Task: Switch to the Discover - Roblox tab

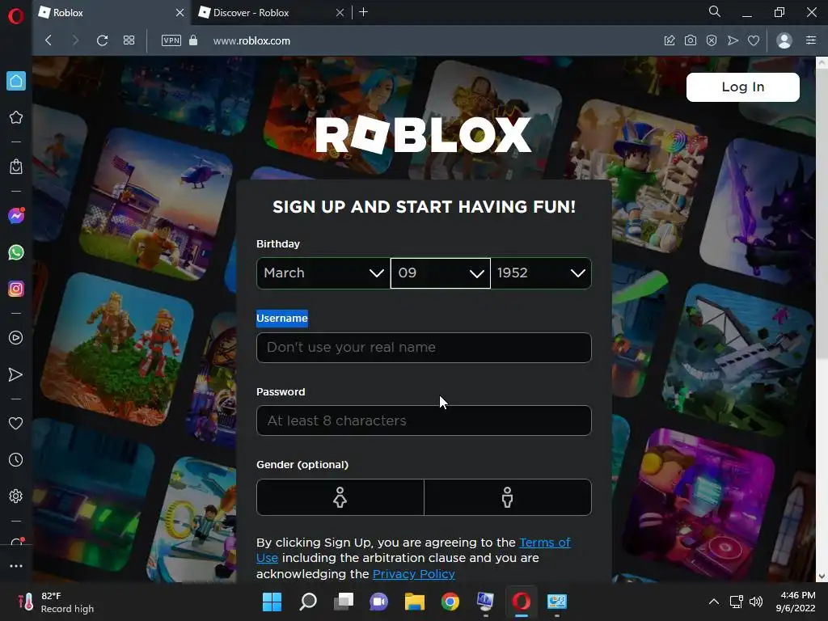Action: (264, 13)
